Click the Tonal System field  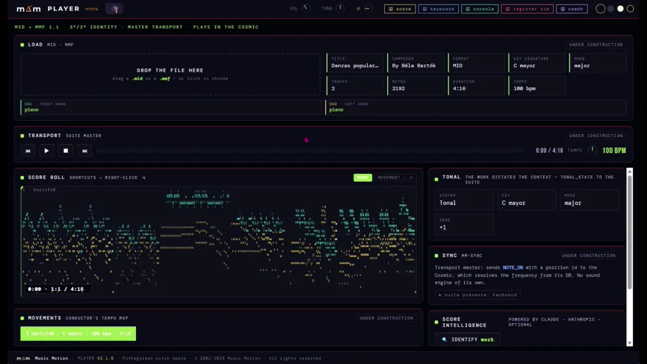(x=464, y=200)
